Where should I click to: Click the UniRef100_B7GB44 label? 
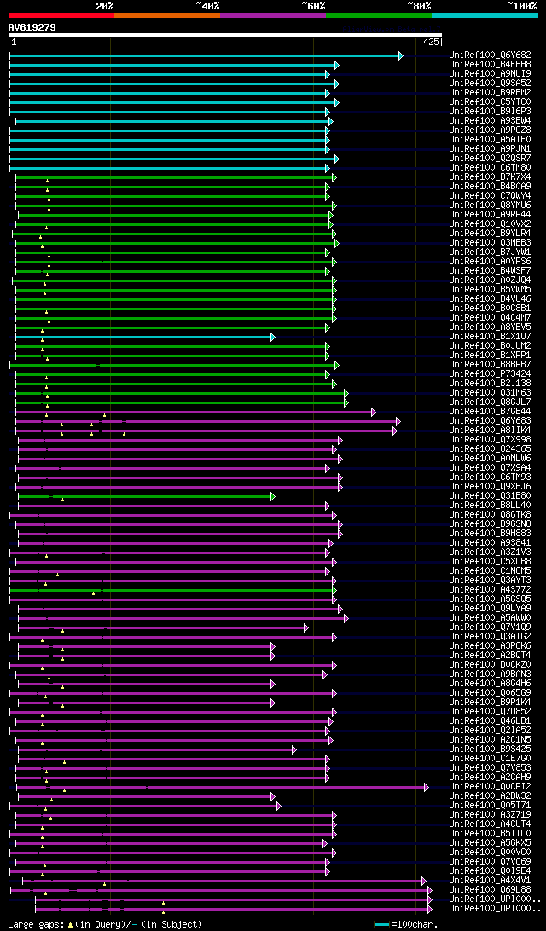(491, 412)
